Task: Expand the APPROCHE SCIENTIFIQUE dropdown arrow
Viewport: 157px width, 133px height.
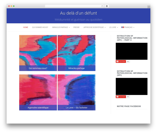Action: (105, 27)
